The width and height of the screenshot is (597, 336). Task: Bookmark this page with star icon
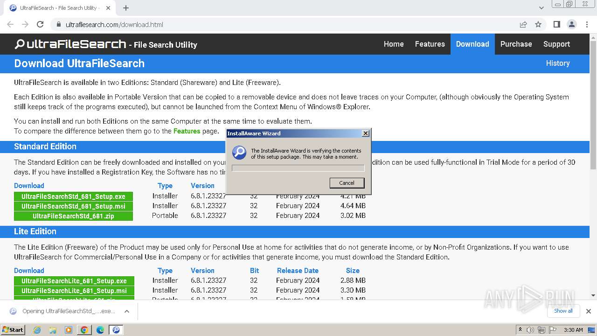point(538,24)
